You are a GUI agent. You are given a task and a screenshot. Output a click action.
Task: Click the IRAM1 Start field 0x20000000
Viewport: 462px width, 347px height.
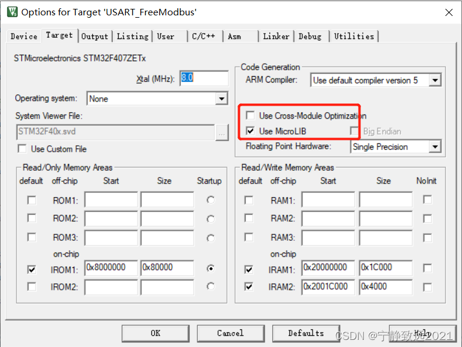tap(328, 267)
